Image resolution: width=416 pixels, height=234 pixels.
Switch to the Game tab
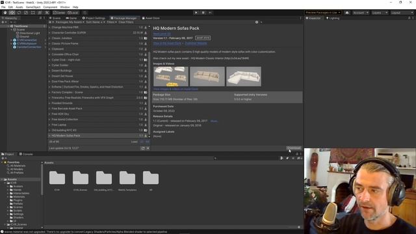tap(71, 18)
